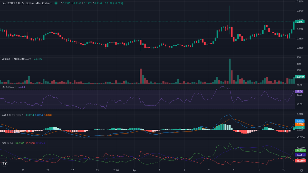Click the TradingView logo
Image resolution: width=308 pixels, height=173 pixels.
point(4,164)
